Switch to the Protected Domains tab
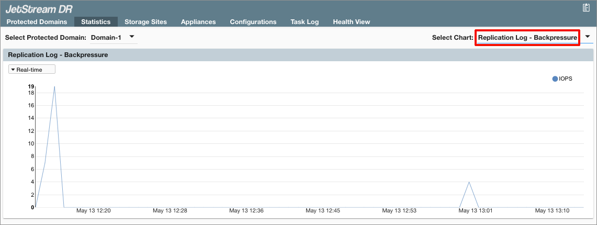Screen dimensions: 597x225 [x=37, y=22]
